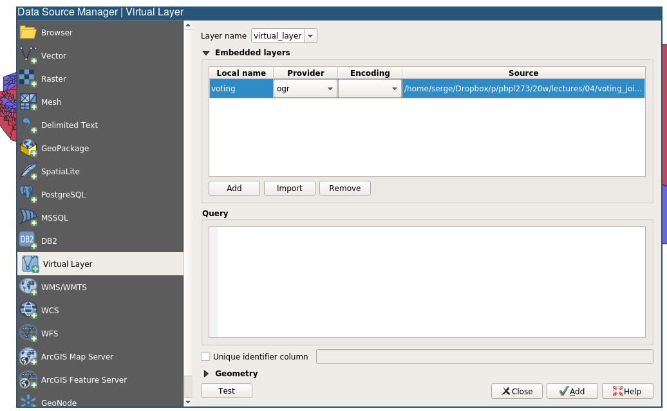Screen dimensions: 667x411
Task: Open the Layer name dropdown arrow
Action: pyautogui.click(x=310, y=37)
